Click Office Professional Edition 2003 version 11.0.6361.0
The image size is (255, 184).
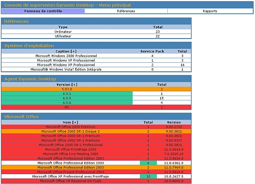tap(96, 163)
